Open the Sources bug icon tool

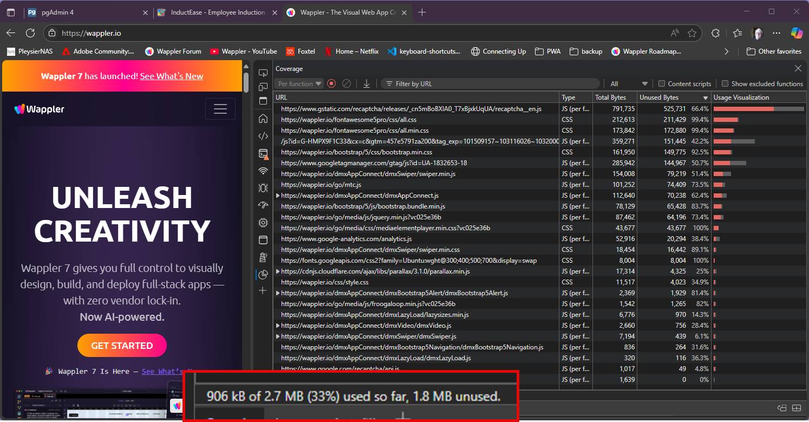point(263,188)
